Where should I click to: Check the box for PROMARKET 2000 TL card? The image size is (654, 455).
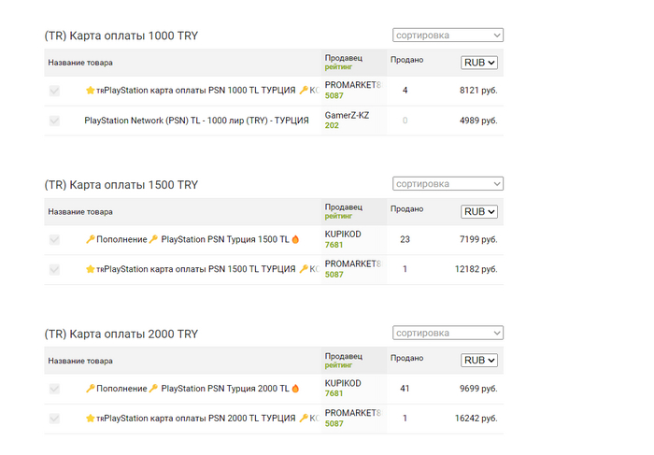tap(54, 419)
